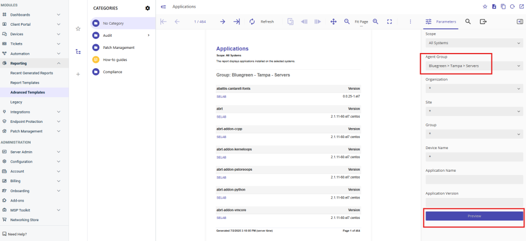Open the Agent Group dropdown
526x241 pixels.
[x=474, y=66]
